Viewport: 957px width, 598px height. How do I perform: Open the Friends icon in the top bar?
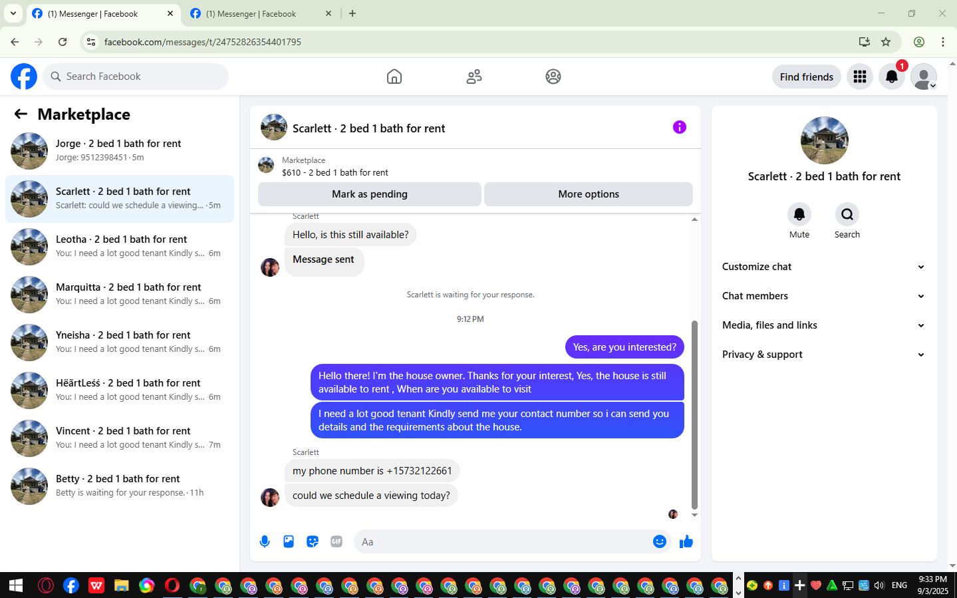474,76
